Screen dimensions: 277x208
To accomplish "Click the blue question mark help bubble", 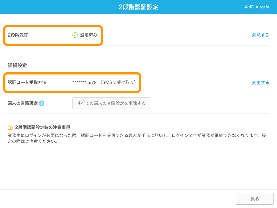I will [41, 103].
